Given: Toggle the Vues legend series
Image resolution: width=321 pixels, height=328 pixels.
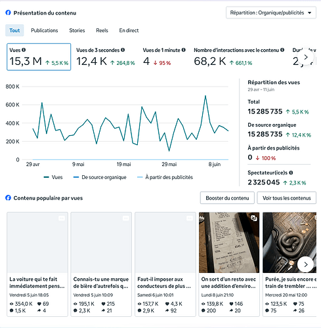Looking at the screenshot, I should (53, 177).
